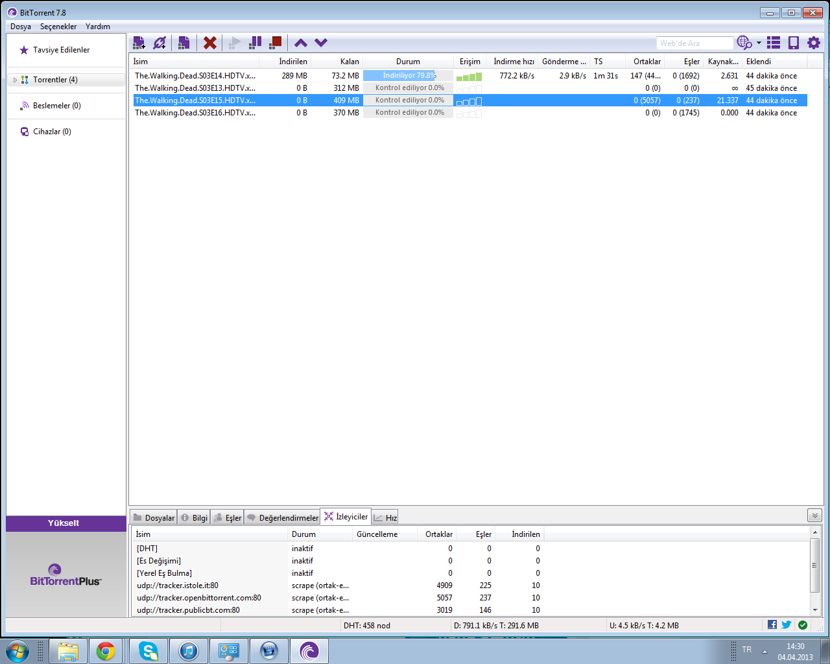Remove selected torrent with the red X
This screenshot has height=664, width=830.
209,43
